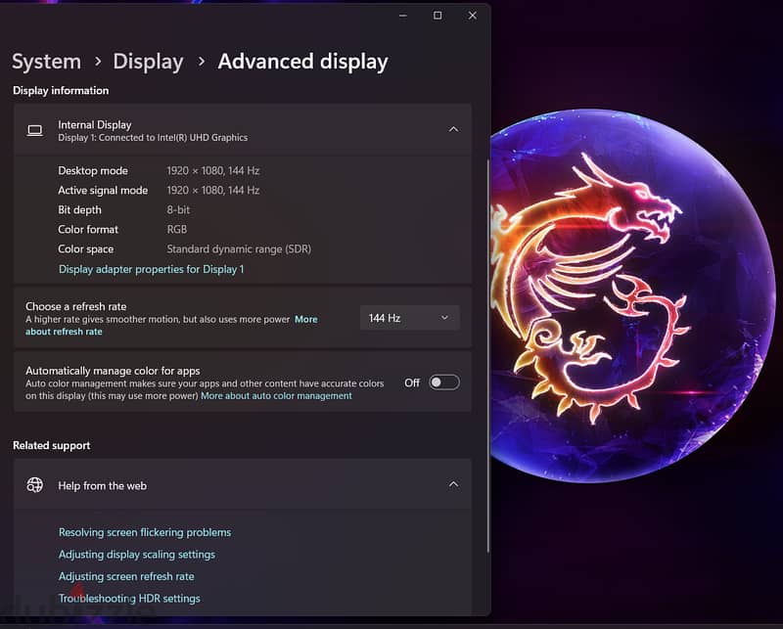783x629 pixels.
Task: Minimize the Settings window
Action: coord(403,16)
